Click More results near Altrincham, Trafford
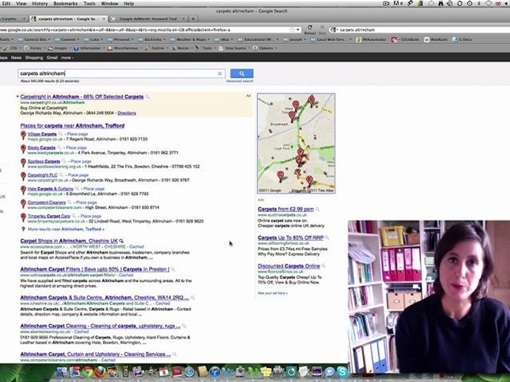 coord(66,229)
